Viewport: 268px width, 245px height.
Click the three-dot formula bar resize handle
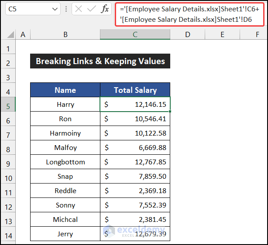tap(66, 9)
